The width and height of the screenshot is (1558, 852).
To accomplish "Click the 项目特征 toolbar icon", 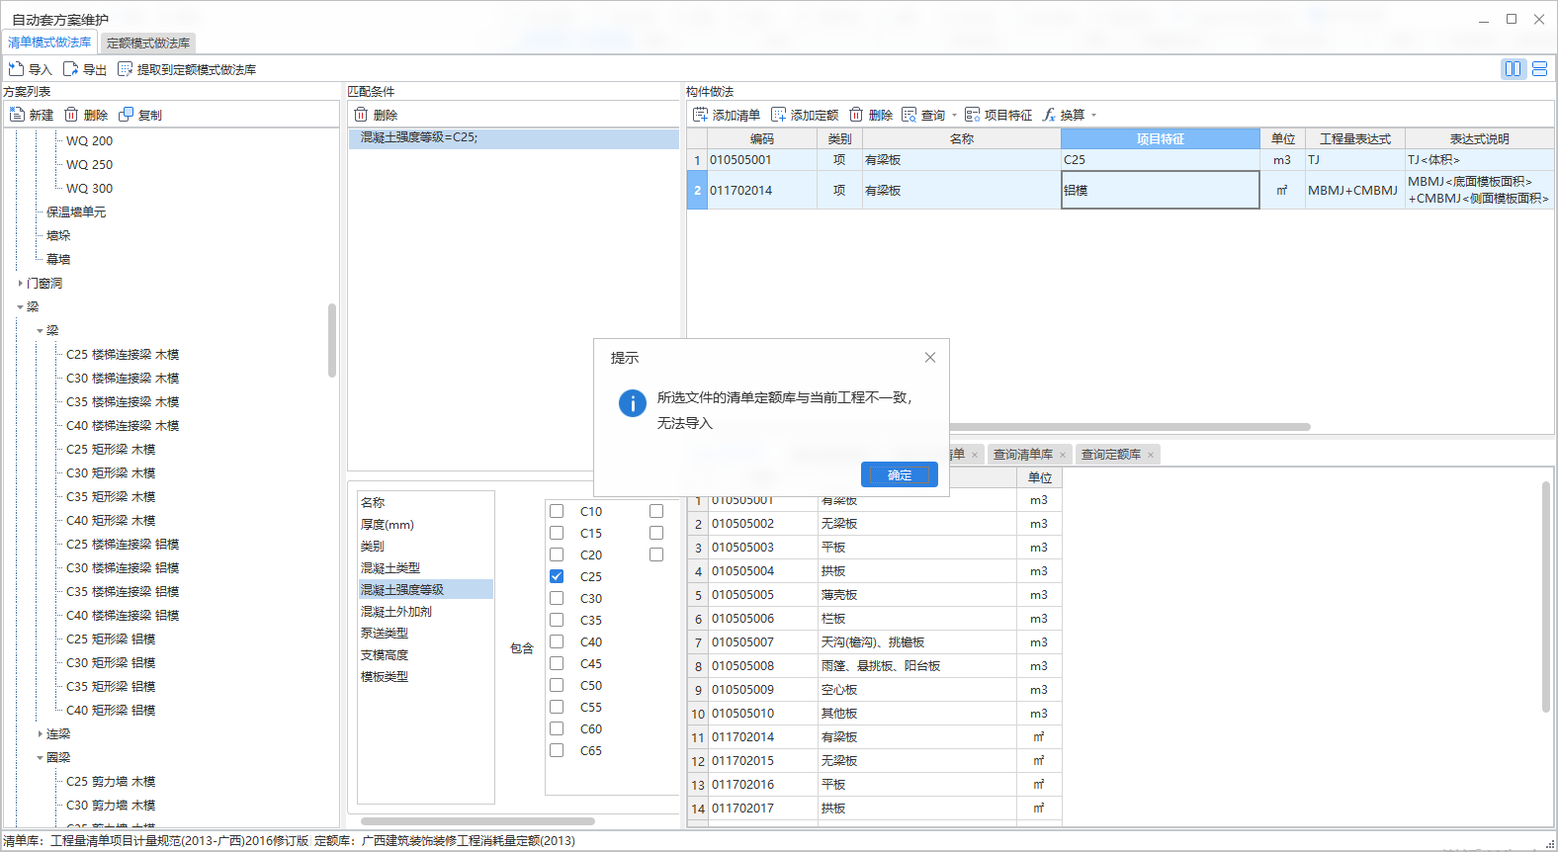I will (x=972, y=115).
